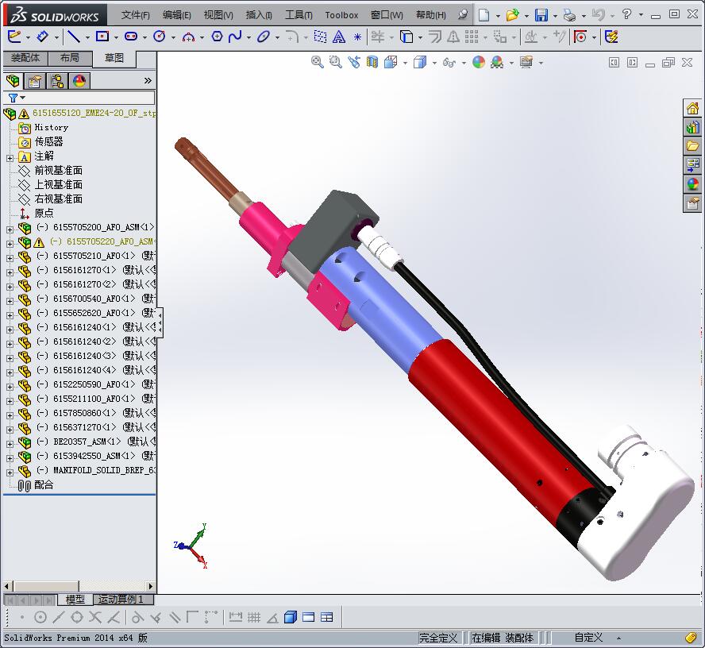Click Previous View icon

click(x=354, y=62)
